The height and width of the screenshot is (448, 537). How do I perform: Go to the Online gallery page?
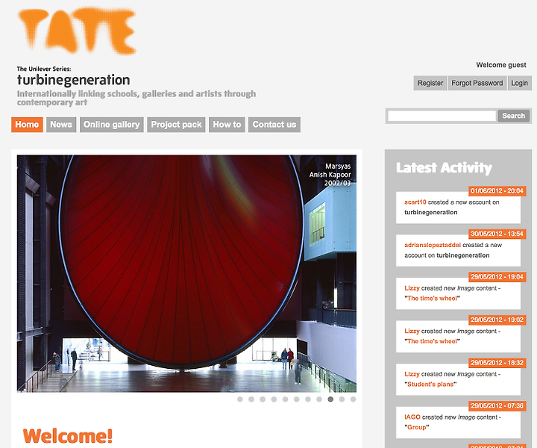tap(112, 125)
